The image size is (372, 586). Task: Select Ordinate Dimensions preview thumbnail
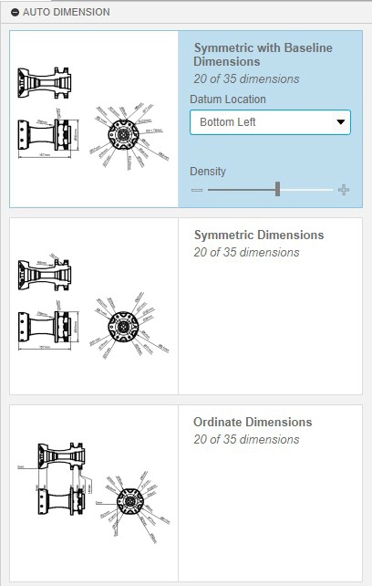(94, 493)
